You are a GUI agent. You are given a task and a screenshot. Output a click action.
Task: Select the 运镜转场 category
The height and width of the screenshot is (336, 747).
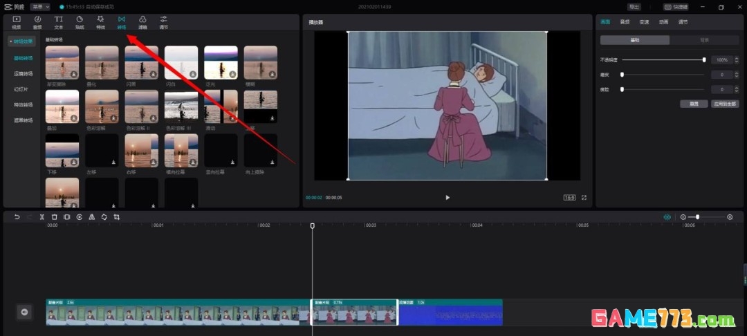pos(24,74)
